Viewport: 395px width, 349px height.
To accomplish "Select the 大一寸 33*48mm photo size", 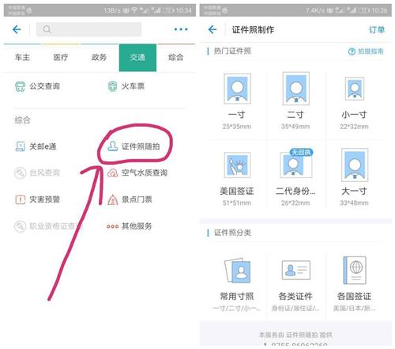I will click(x=354, y=177).
